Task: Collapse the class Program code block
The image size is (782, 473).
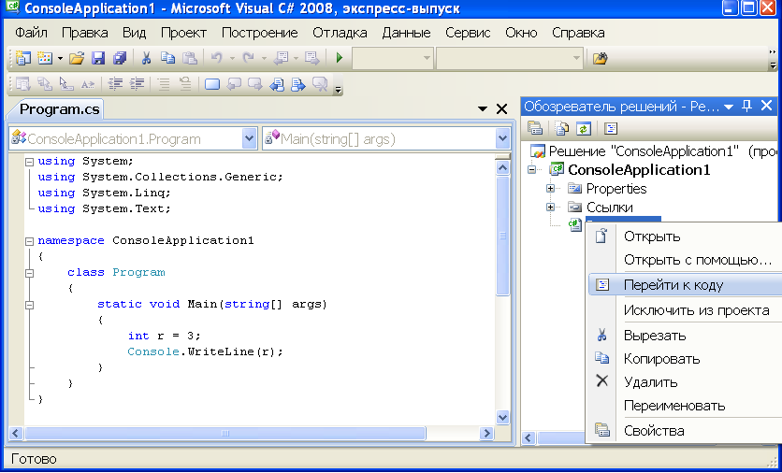Action: tap(29, 273)
